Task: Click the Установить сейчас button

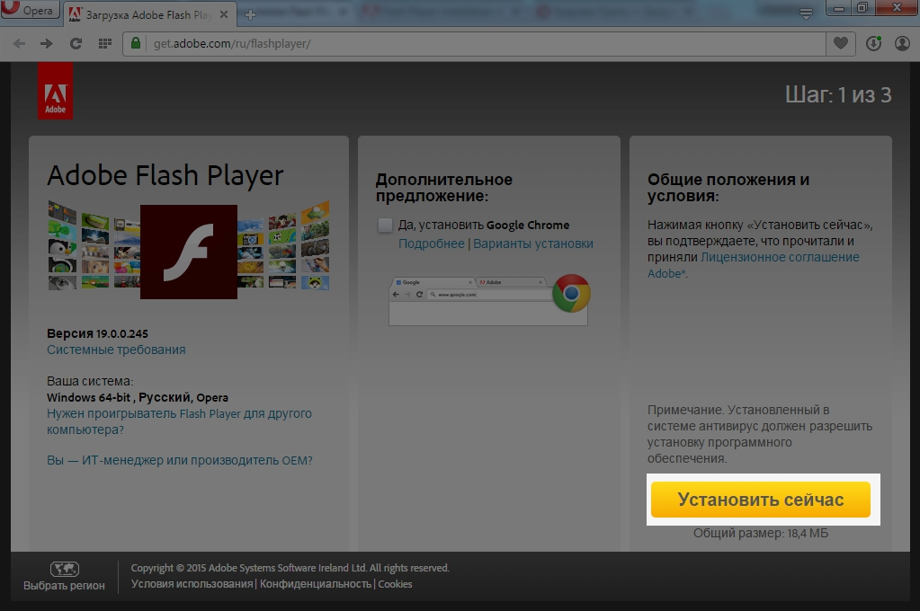Action: tap(761, 500)
